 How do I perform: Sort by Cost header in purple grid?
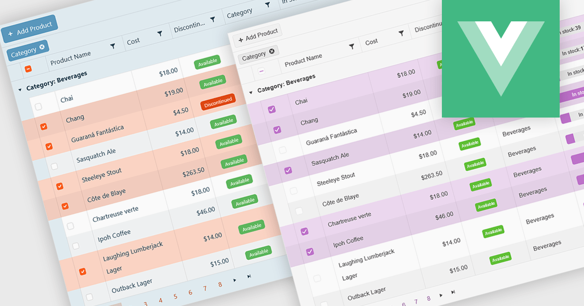[x=371, y=42]
